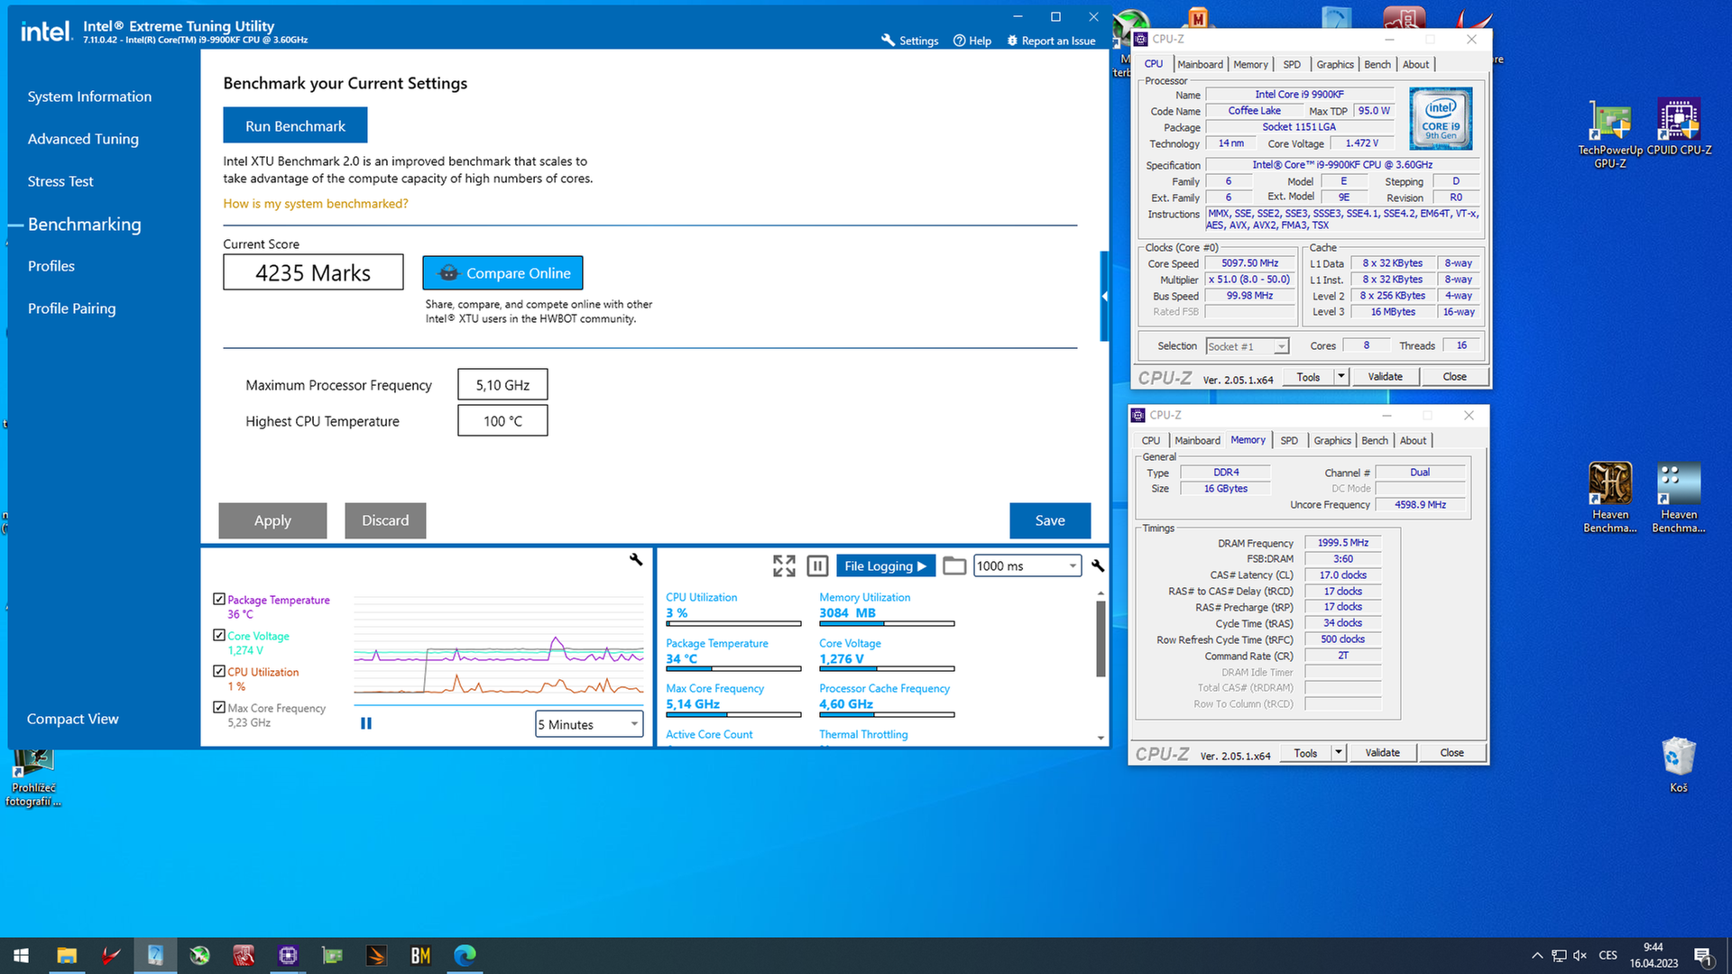Toggle the Core Voltage graph checkbox
The width and height of the screenshot is (1732, 974).
(219, 635)
